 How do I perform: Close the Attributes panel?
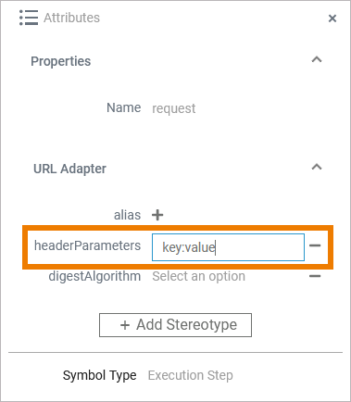point(332,19)
